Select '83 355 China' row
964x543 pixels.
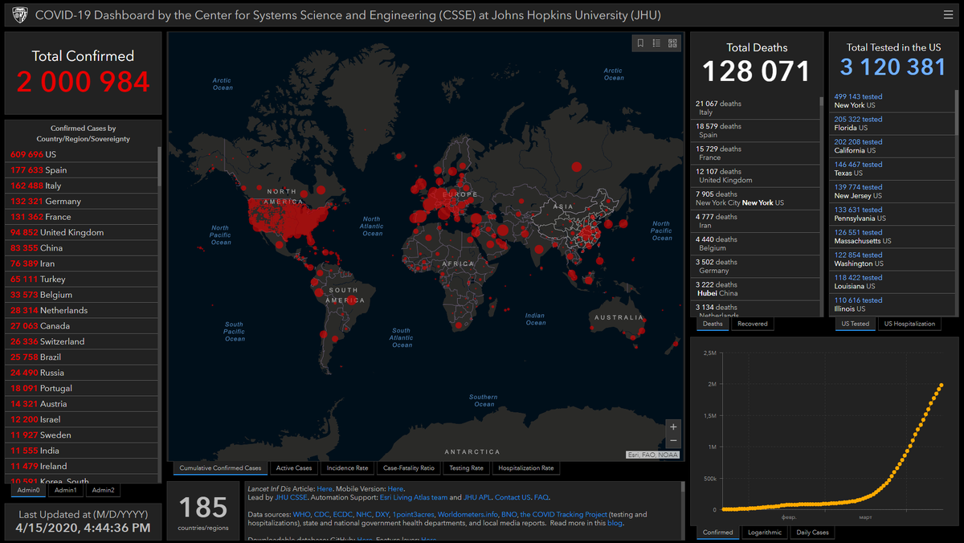coord(83,248)
